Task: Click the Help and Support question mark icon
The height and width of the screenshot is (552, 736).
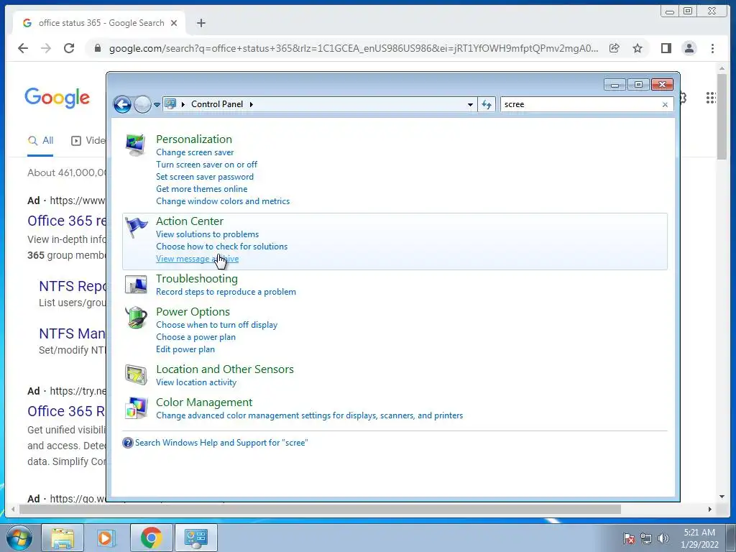Action: [128, 443]
